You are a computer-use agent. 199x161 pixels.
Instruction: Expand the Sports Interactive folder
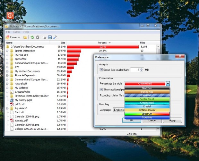(7, 51)
